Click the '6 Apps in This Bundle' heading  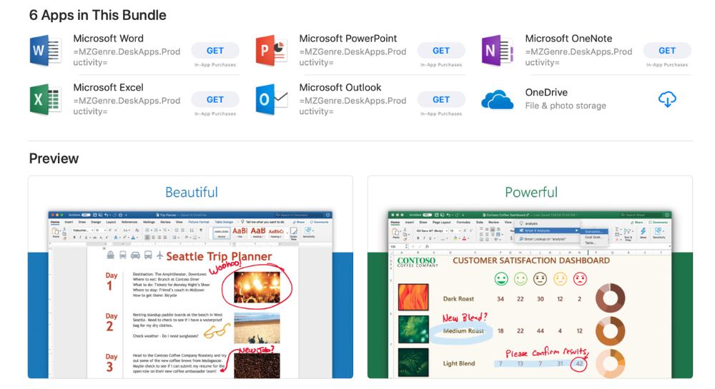97,15
